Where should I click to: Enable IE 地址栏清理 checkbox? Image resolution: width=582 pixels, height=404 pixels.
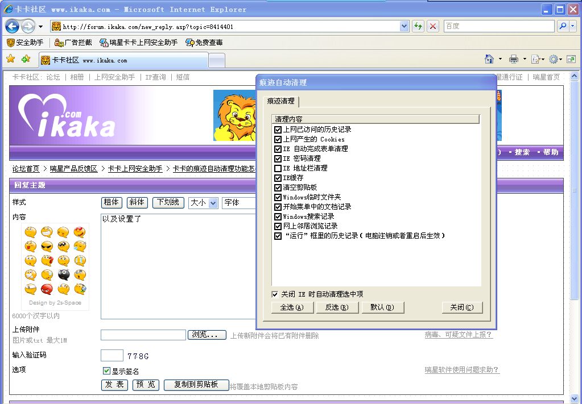(x=278, y=168)
